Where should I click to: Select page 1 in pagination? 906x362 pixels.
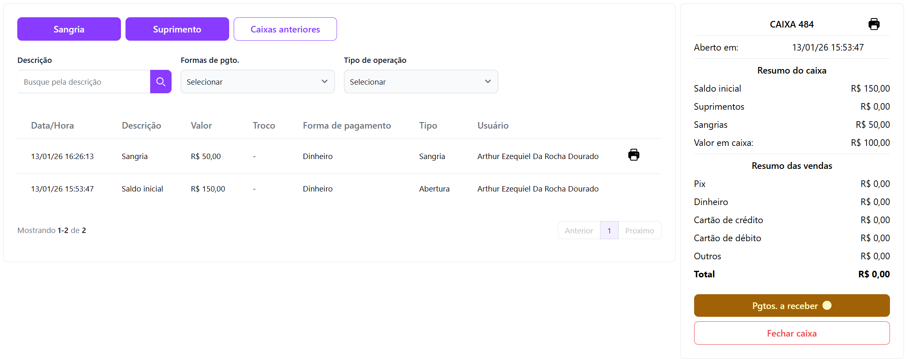point(609,231)
